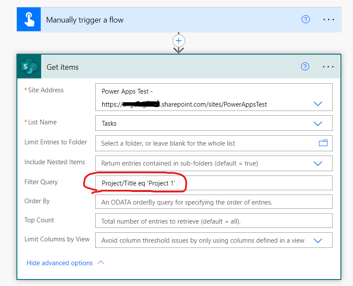The height and width of the screenshot is (286, 353).
Task: Click the Filter Query label
Action: pyautogui.click(x=41, y=182)
